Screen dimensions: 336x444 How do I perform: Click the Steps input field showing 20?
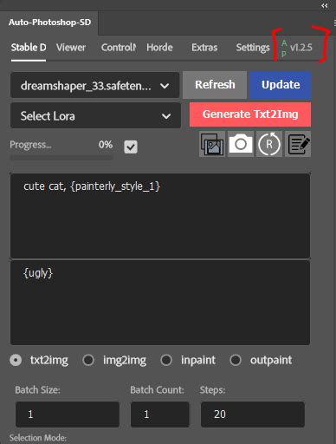point(253,415)
